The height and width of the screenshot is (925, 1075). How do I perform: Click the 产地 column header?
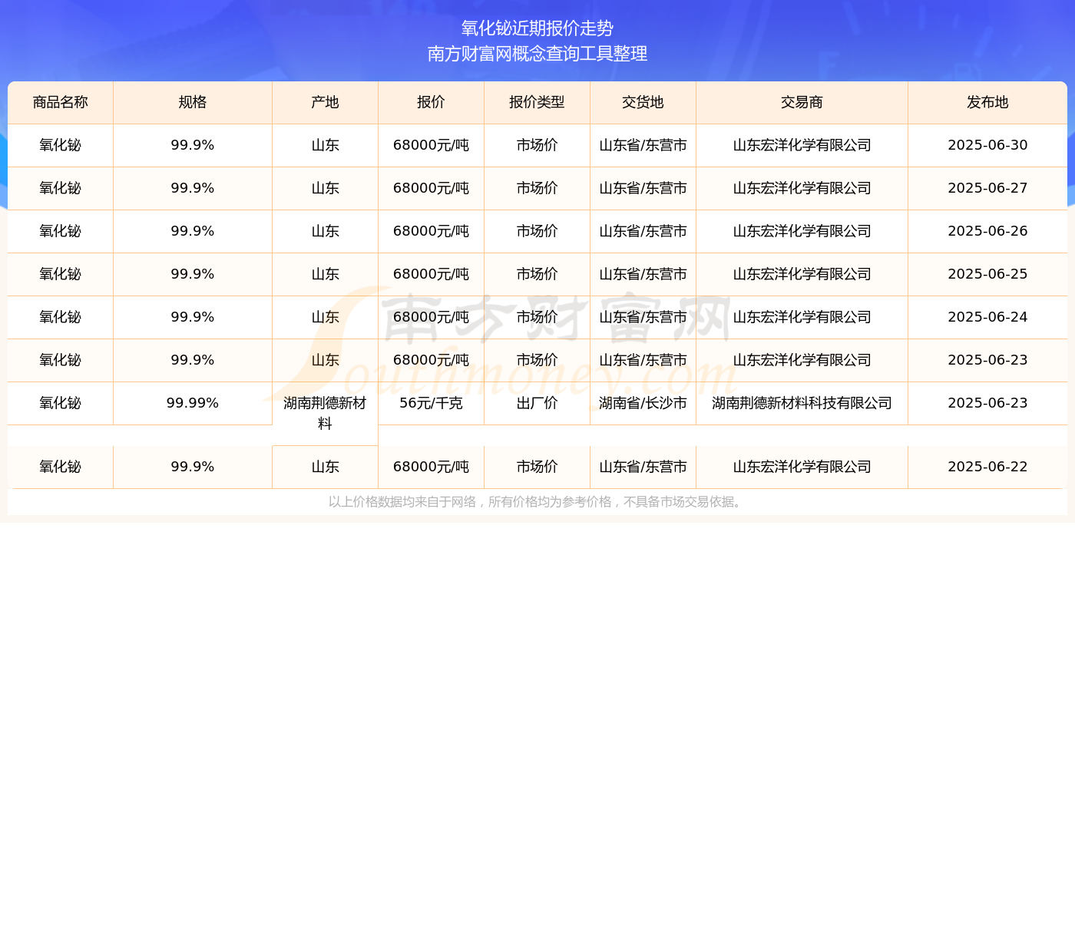325,102
